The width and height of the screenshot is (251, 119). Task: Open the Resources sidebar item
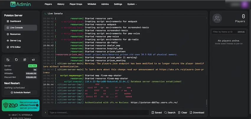[20, 34]
